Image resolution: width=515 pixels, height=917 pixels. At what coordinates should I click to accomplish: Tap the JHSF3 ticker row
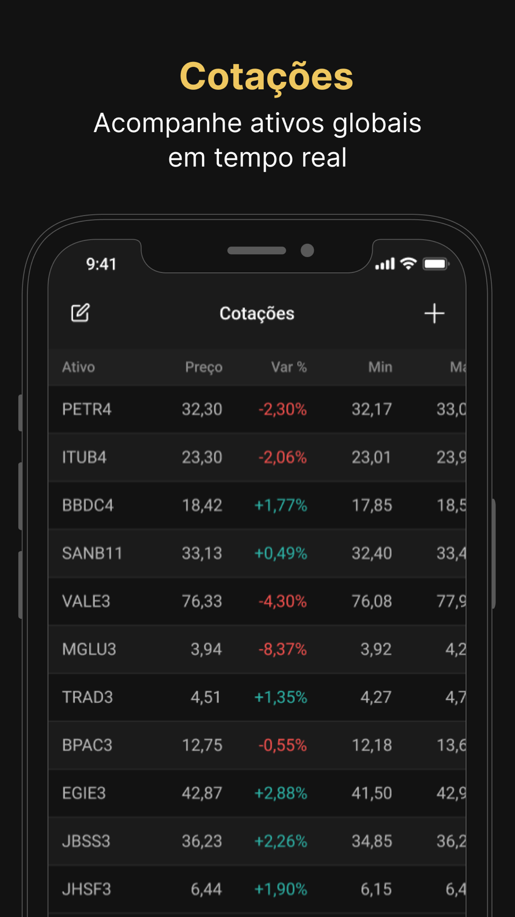(x=257, y=889)
